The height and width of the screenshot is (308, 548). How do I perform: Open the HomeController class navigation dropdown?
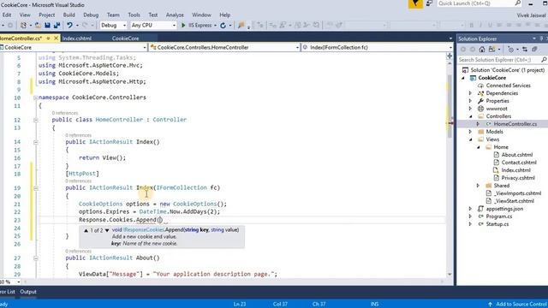[297, 48]
